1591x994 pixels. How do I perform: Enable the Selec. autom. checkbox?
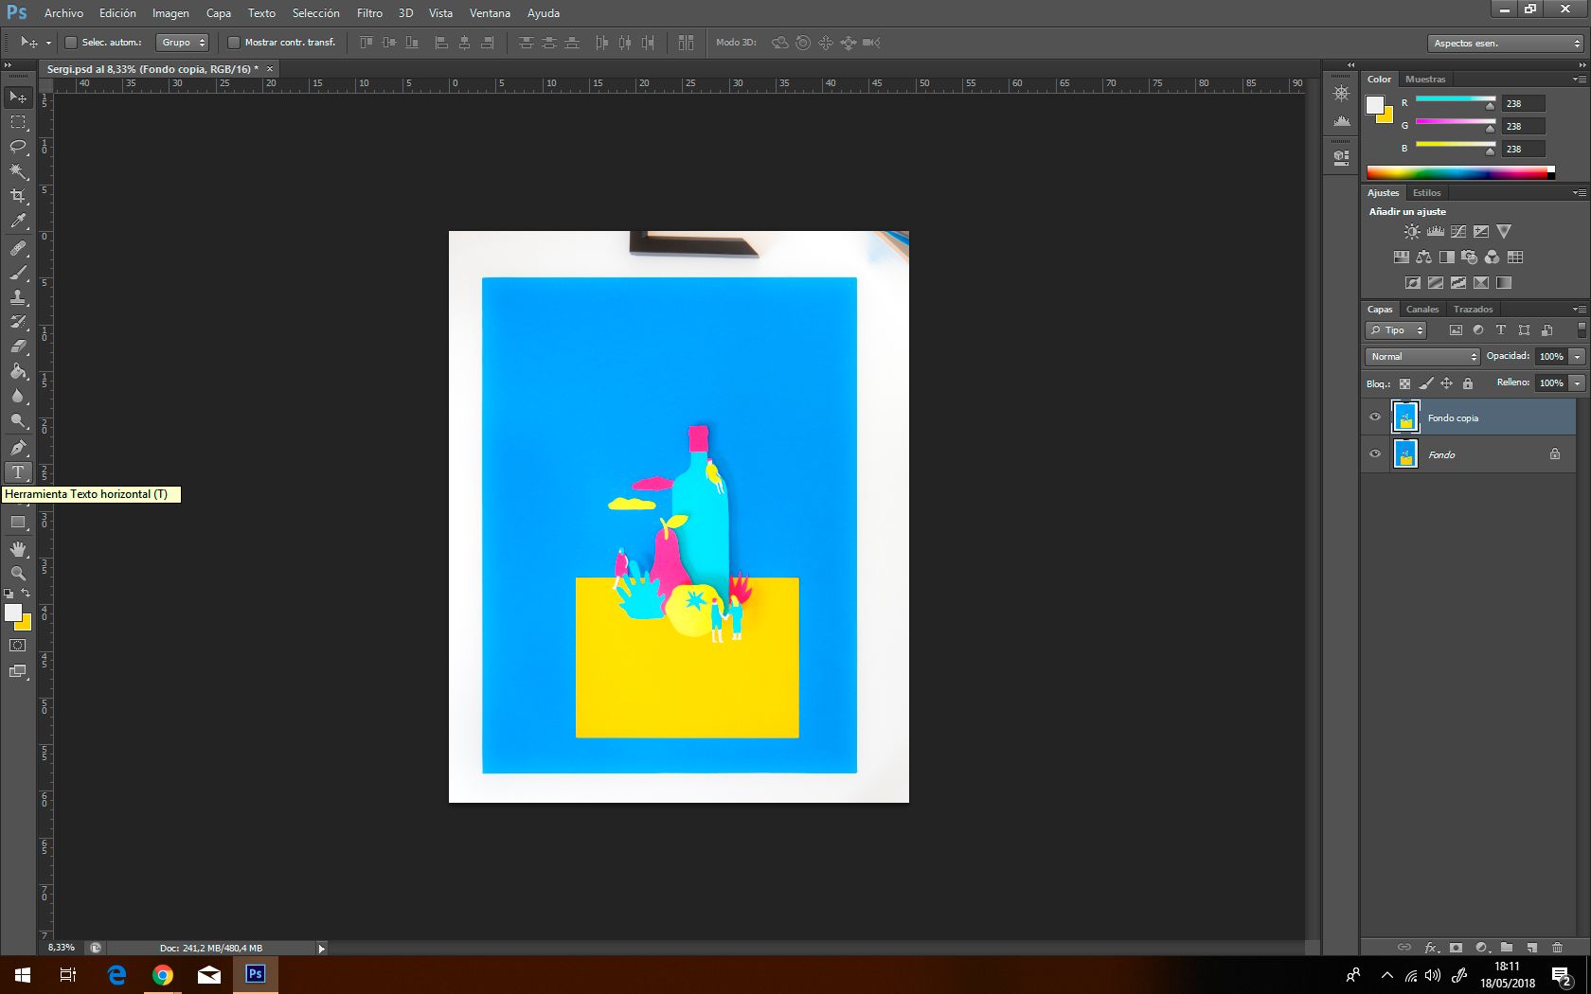71,43
